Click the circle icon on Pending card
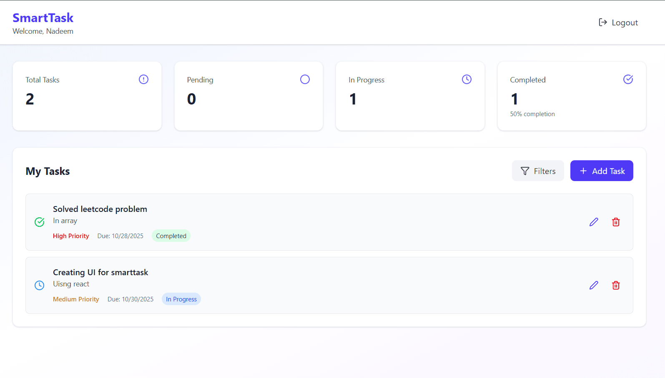Viewport: 665px width, 378px height. click(305, 79)
